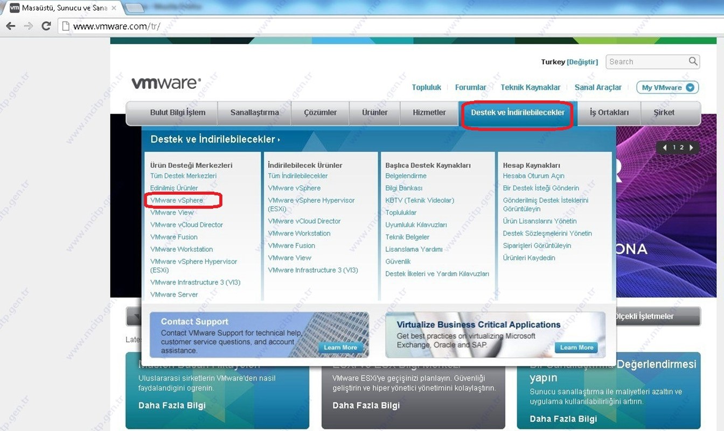This screenshot has height=431, width=724.
Task: Open the Uyumluluk Kılavuzları link
Action: click(x=416, y=225)
